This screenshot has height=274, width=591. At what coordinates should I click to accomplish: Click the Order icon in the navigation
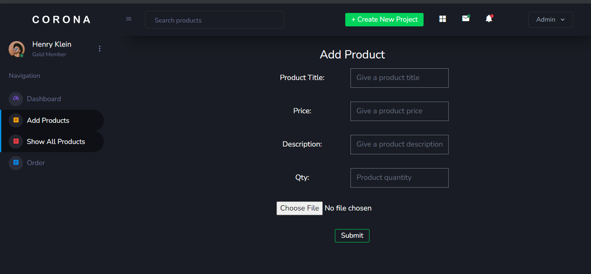pyautogui.click(x=16, y=163)
